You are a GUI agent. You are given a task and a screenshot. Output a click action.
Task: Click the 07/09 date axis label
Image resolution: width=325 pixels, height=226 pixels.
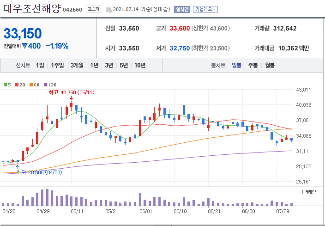283,211
